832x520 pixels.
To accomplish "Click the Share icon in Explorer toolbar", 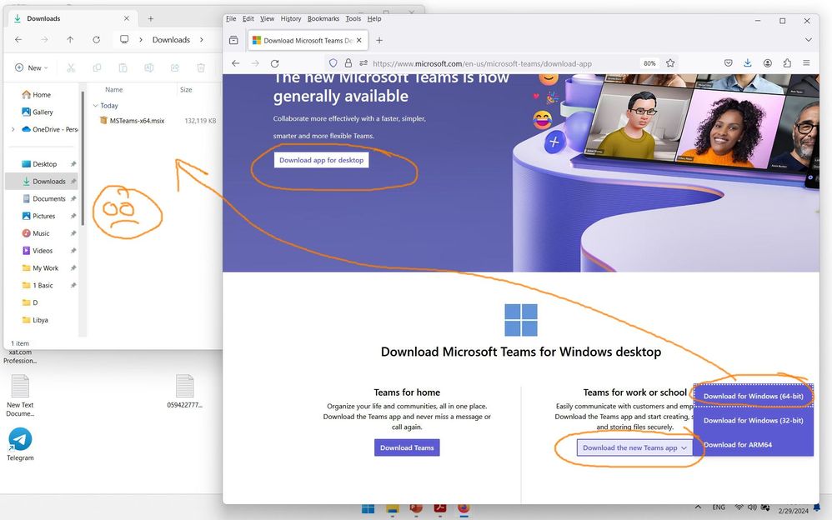I will click(174, 68).
